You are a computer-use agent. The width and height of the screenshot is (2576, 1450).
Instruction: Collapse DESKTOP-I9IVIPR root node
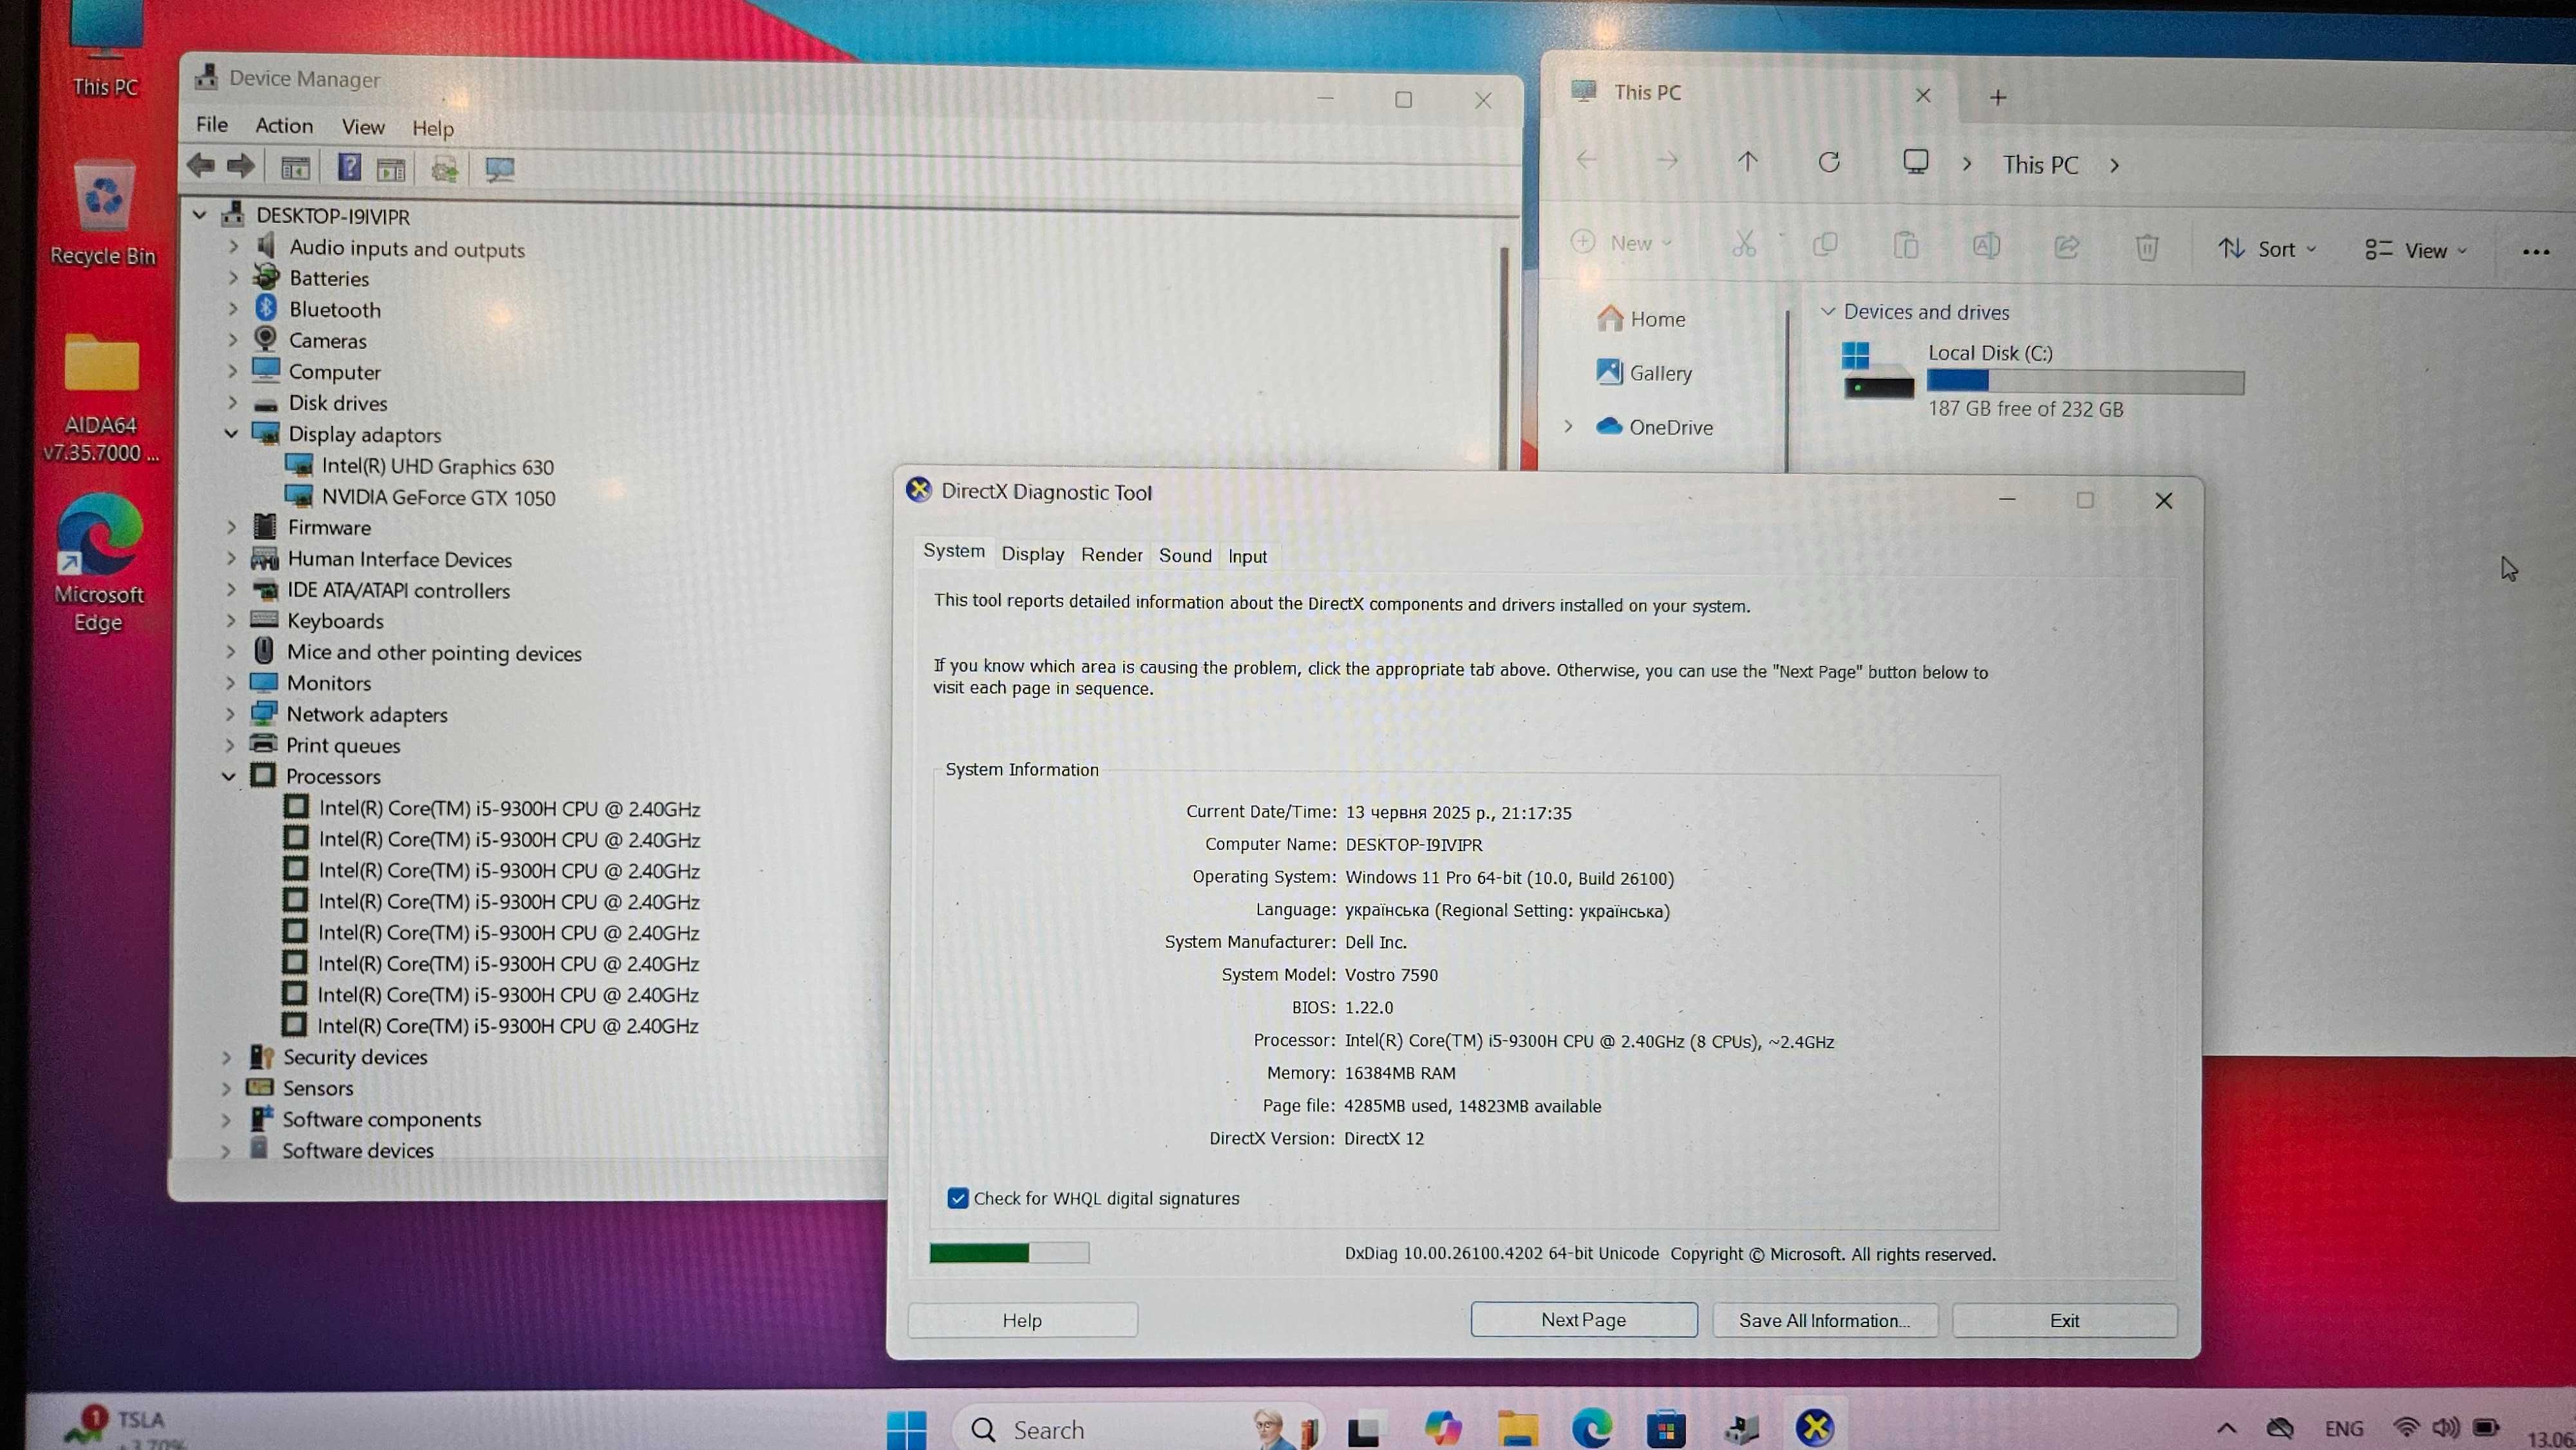click(x=200, y=214)
